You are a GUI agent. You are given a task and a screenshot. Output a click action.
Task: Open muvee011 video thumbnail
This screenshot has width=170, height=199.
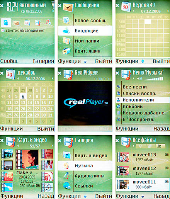click(x=123, y=184)
